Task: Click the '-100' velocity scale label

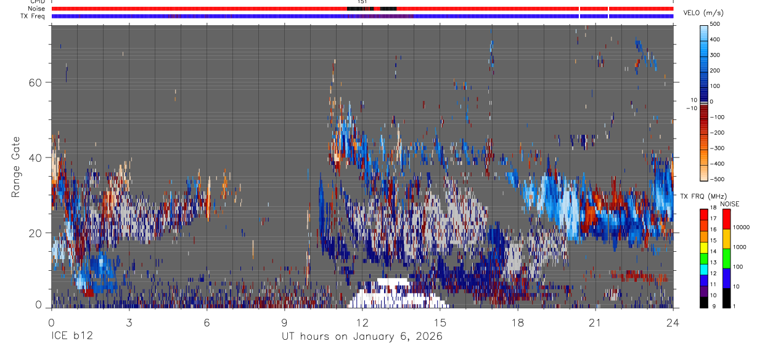Action: [x=717, y=117]
